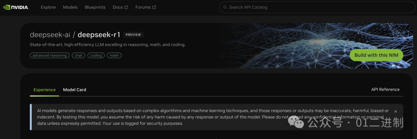Dismiss the AI disclaimer notice
This screenshot has width=417, height=139.
395,111
